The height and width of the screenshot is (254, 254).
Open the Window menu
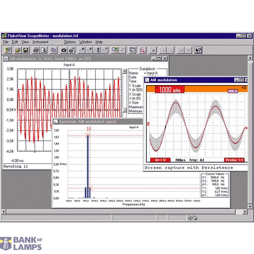(x=86, y=42)
